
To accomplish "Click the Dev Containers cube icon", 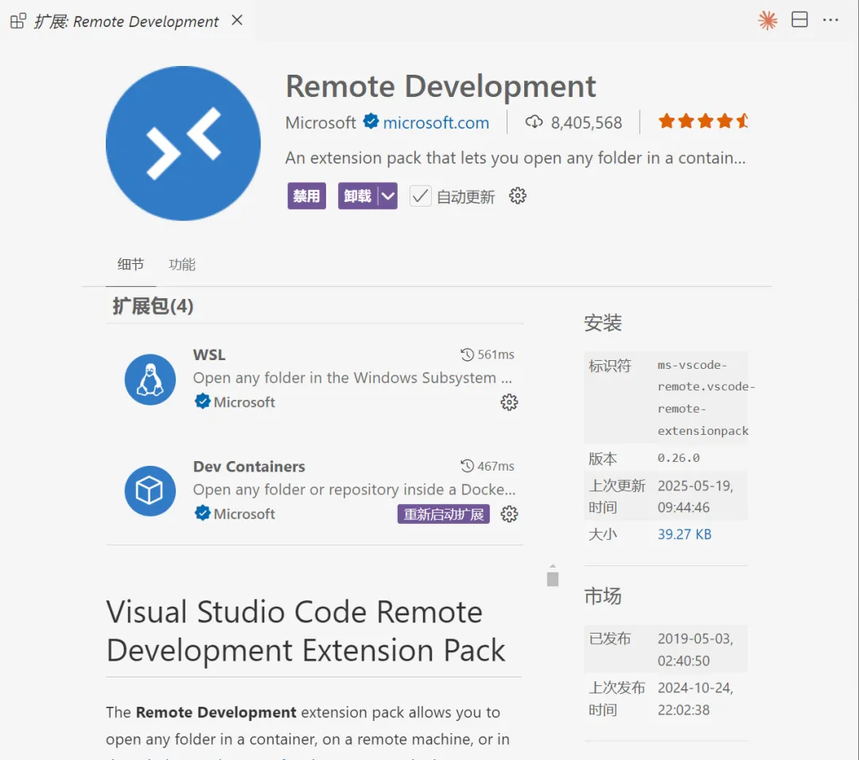I will [150, 491].
